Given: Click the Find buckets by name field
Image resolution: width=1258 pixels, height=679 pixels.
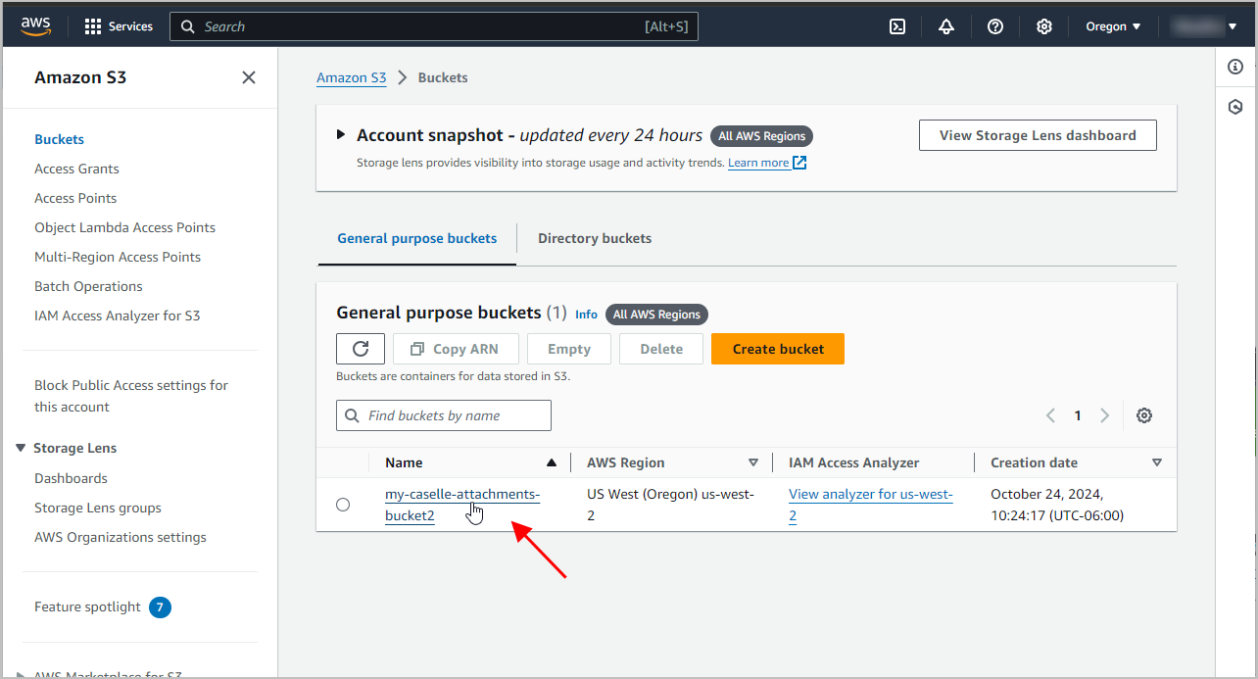Looking at the screenshot, I should click(444, 415).
